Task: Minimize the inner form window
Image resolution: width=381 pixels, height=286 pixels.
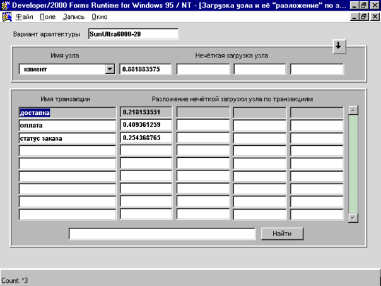Action: tap(355, 17)
